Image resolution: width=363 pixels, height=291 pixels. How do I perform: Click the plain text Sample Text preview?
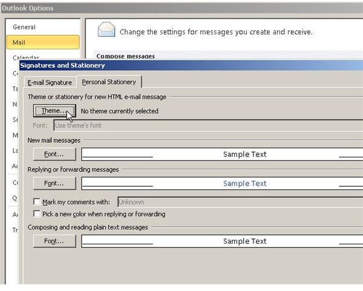(x=222, y=241)
